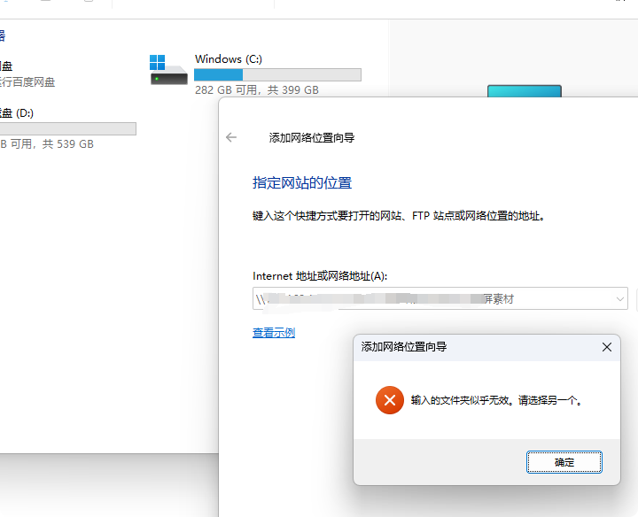The width and height of the screenshot is (638, 517).
Task: Click the error message 输入的文件夹似乎无效
Action: (x=496, y=400)
